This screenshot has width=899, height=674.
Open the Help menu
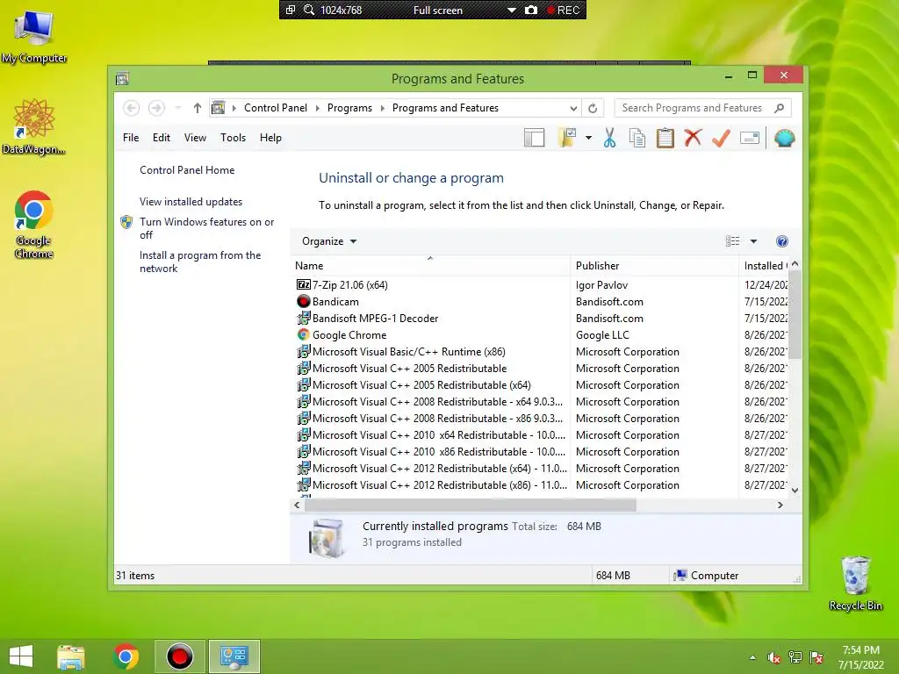270,138
